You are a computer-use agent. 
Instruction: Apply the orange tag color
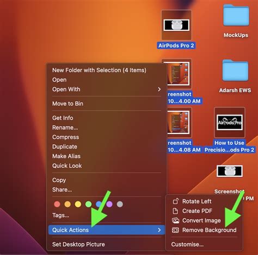pos(67,205)
